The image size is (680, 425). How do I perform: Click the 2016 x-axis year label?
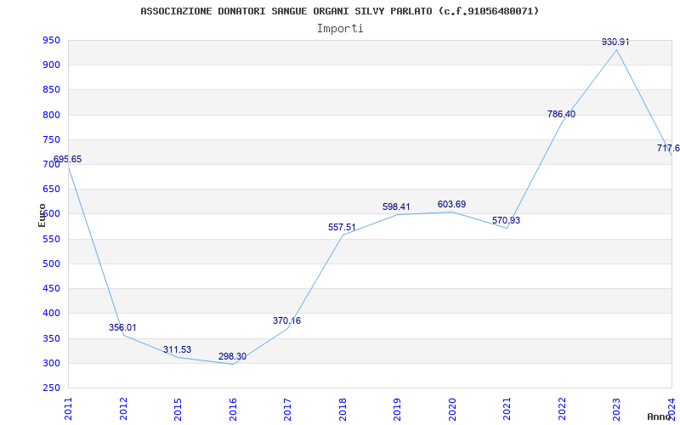[x=233, y=409]
